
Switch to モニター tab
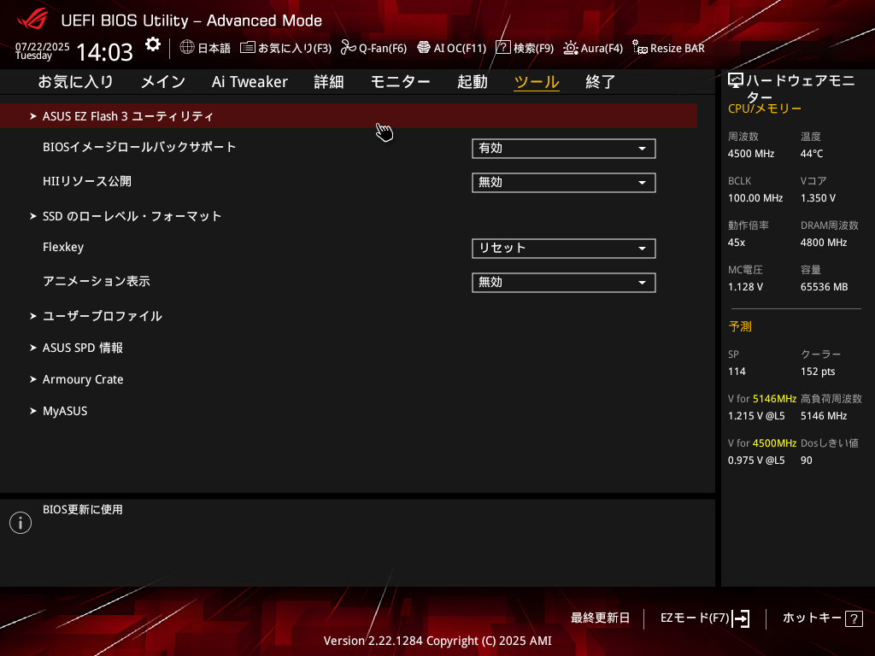pyautogui.click(x=400, y=82)
